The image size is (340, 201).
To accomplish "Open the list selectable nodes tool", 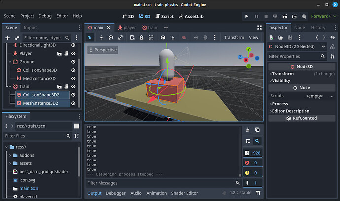I will coord(132,37).
